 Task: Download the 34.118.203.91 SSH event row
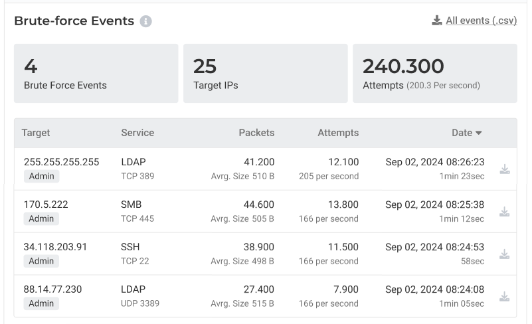505,254
